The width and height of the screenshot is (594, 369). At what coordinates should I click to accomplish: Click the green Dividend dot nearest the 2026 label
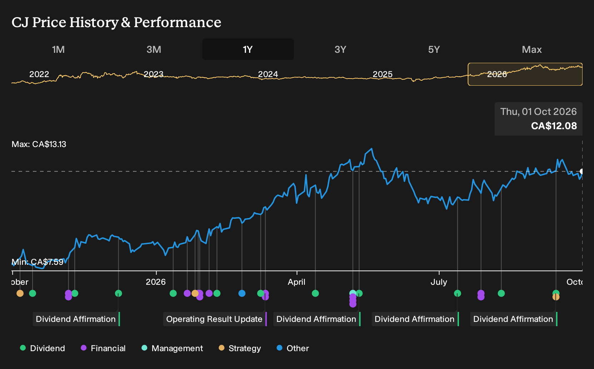pyautogui.click(x=173, y=293)
